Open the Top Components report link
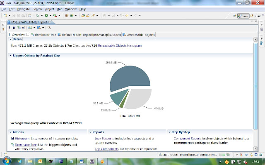The image size is (265, 165). tap(106, 149)
